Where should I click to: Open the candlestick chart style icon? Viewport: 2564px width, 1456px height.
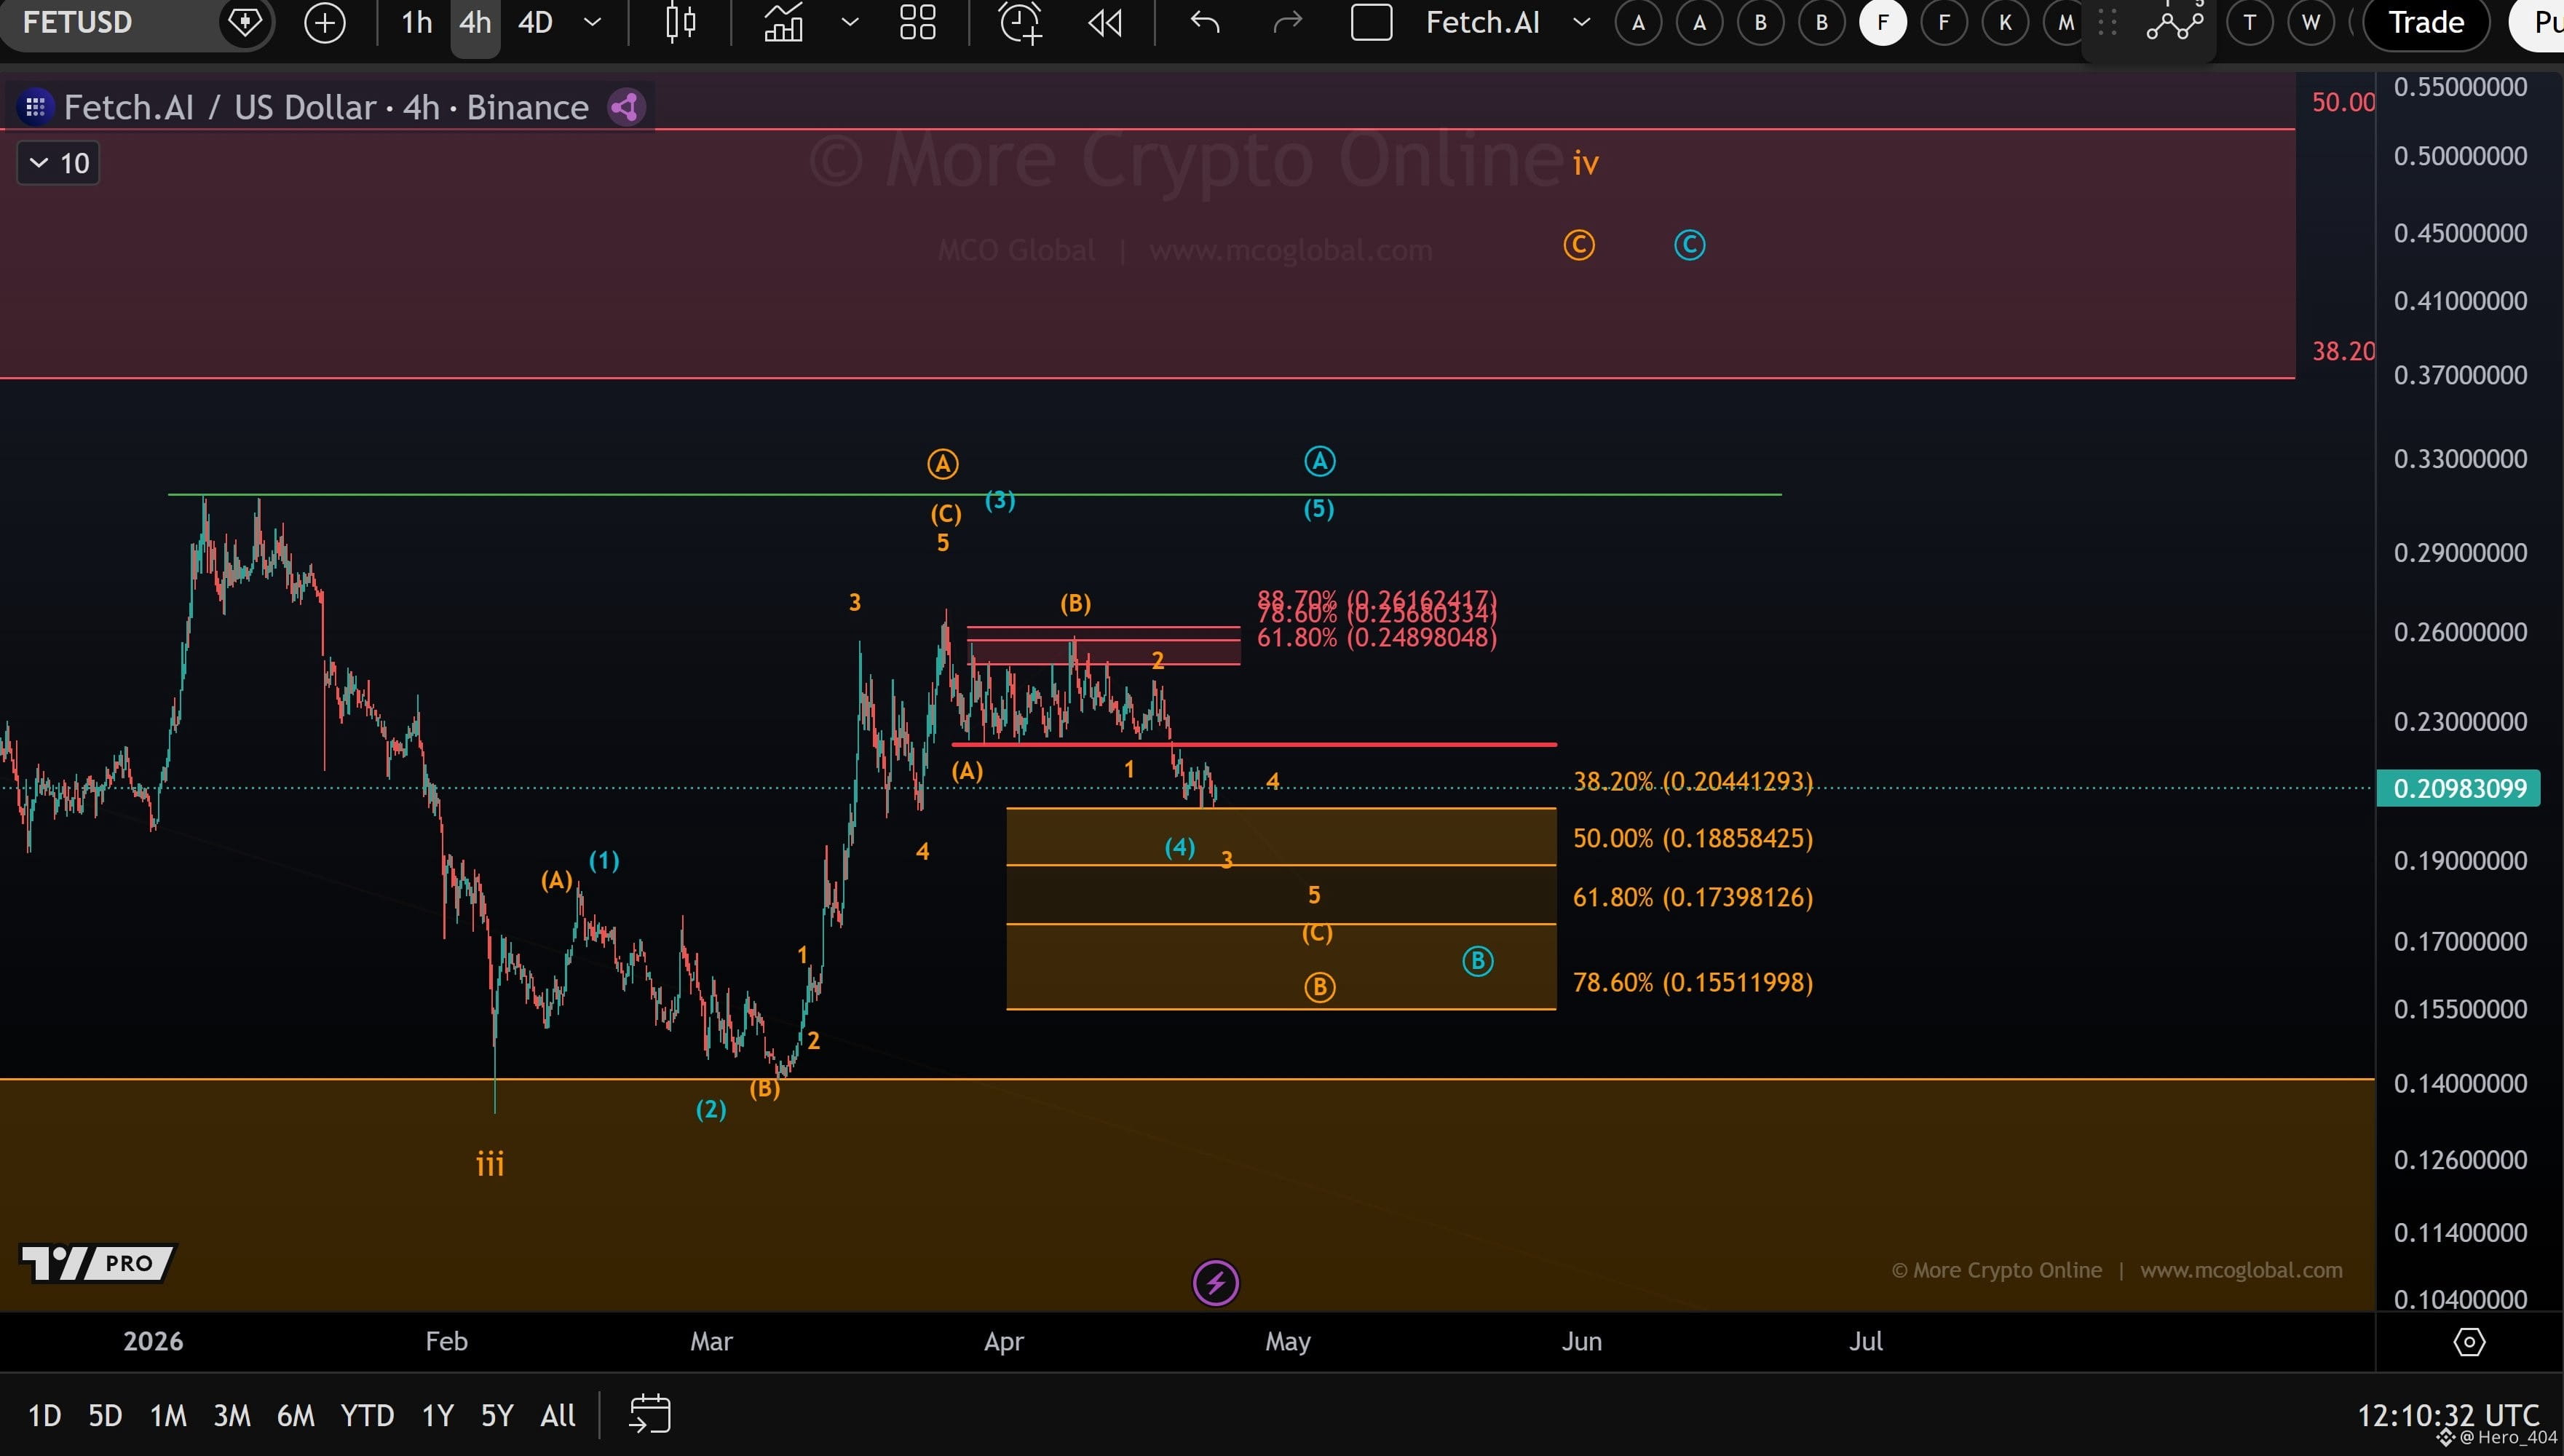click(x=681, y=22)
